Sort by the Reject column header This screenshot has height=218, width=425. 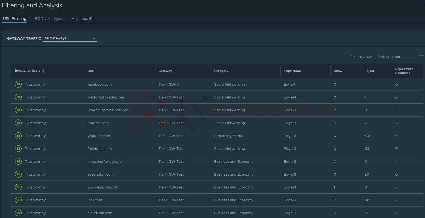pyautogui.click(x=369, y=71)
